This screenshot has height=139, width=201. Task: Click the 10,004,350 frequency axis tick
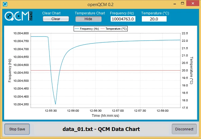[x=21, y=104]
